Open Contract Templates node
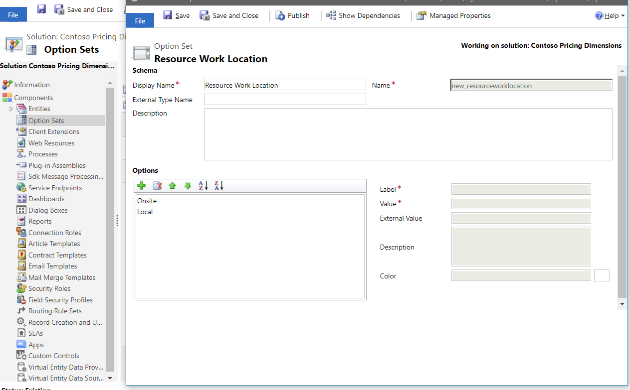This screenshot has width=630, height=390. (x=57, y=255)
